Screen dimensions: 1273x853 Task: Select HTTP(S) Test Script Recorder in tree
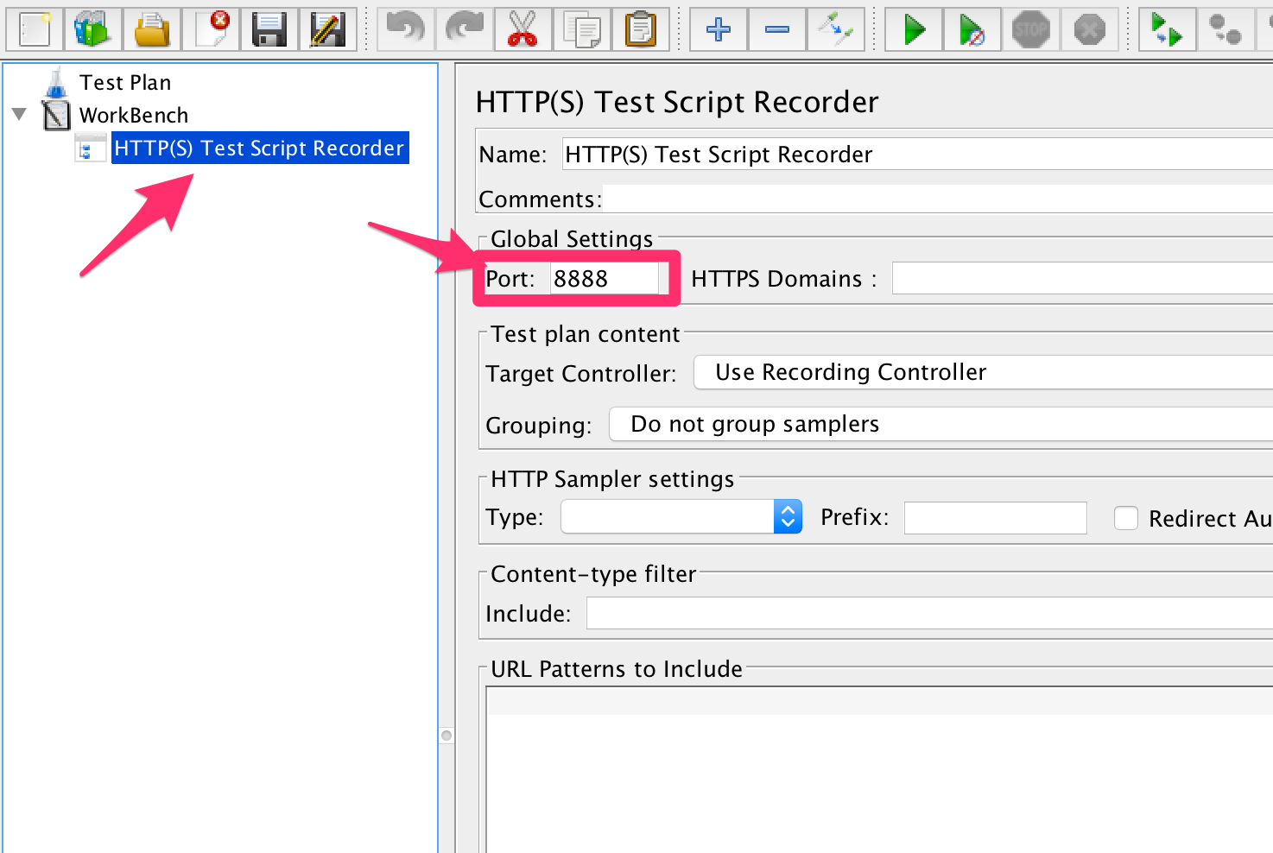click(x=259, y=148)
